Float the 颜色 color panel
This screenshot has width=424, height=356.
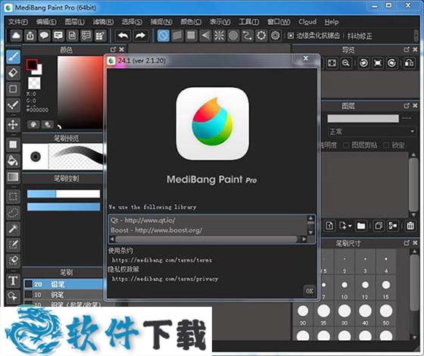[113, 49]
